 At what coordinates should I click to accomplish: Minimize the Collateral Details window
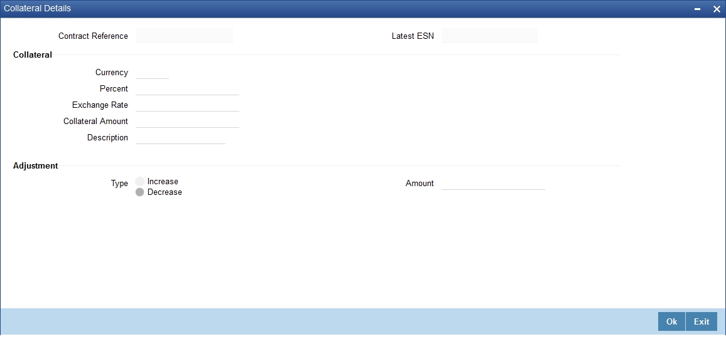tap(697, 9)
